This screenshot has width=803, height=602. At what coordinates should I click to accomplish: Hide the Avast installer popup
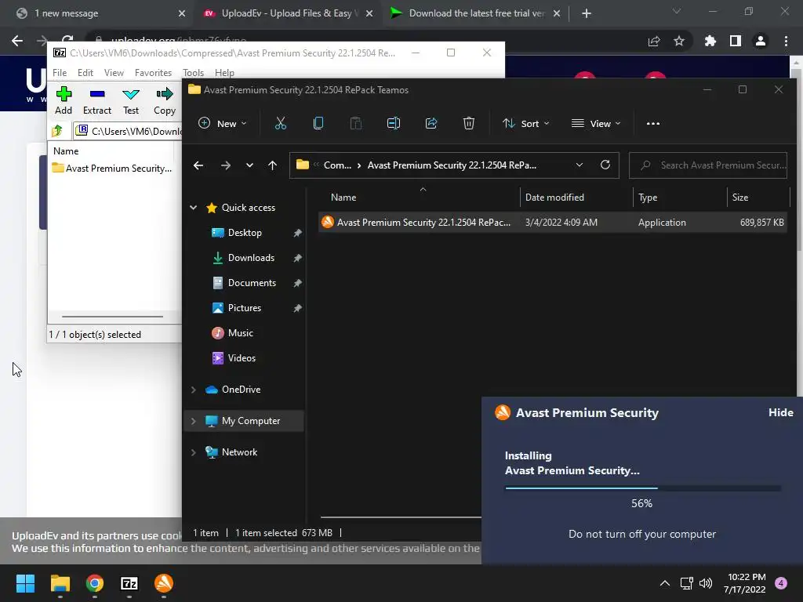click(x=780, y=412)
